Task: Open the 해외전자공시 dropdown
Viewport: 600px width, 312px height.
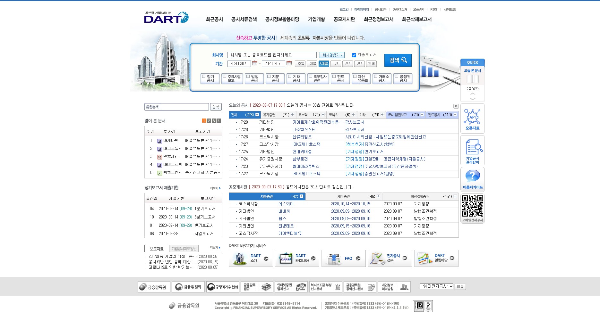Action: pos(436,286)
